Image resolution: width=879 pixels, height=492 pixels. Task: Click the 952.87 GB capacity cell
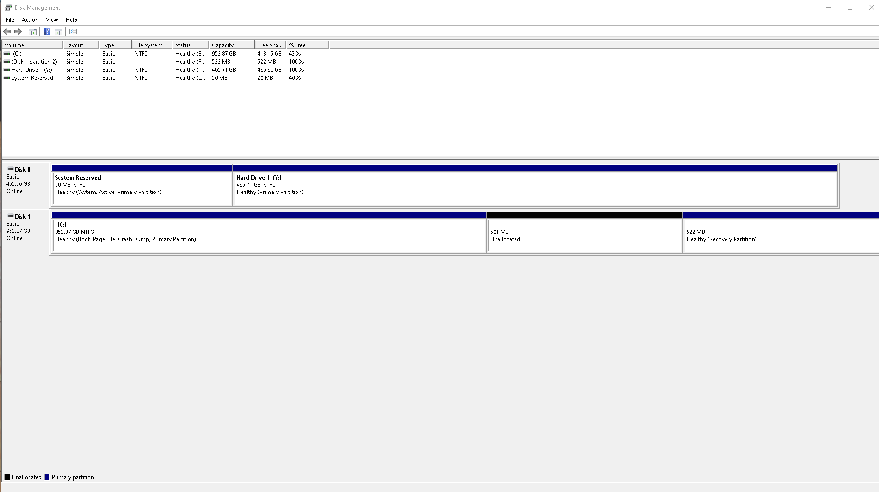tap(224, 54)
